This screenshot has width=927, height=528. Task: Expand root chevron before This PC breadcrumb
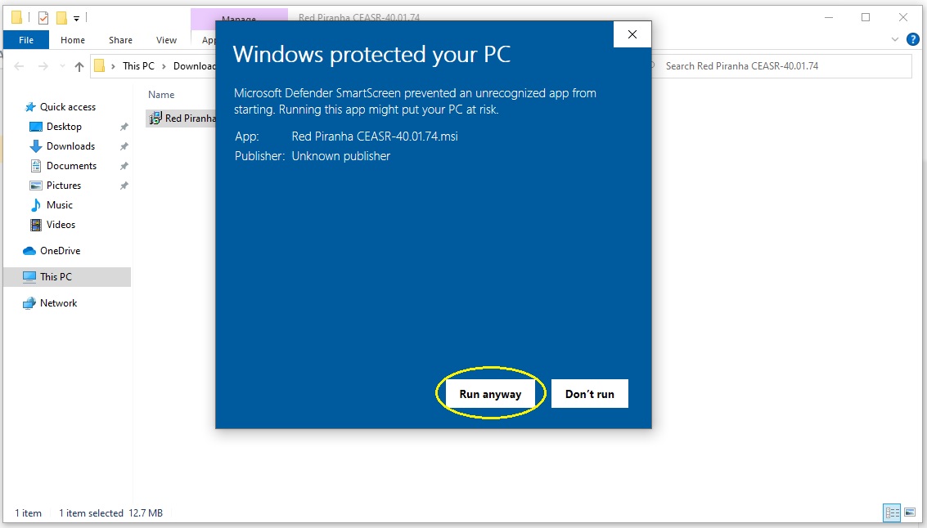[x=113, y=66]
